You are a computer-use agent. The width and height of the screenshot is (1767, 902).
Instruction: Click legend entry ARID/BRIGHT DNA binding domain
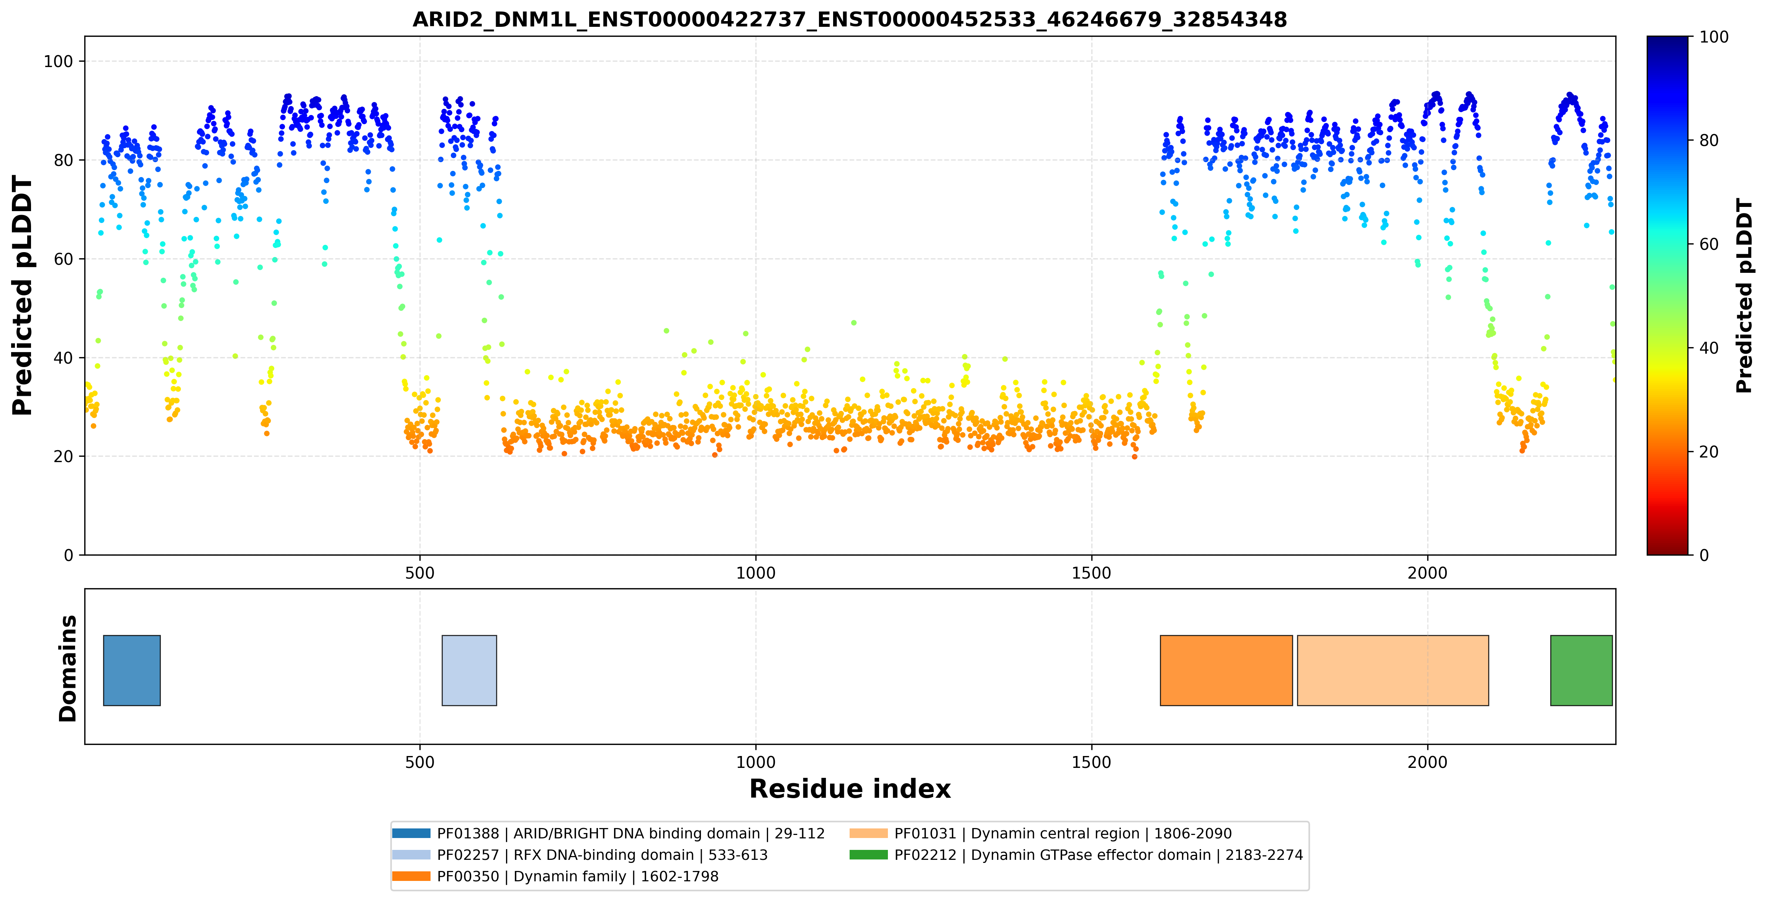tap(630, 833)
